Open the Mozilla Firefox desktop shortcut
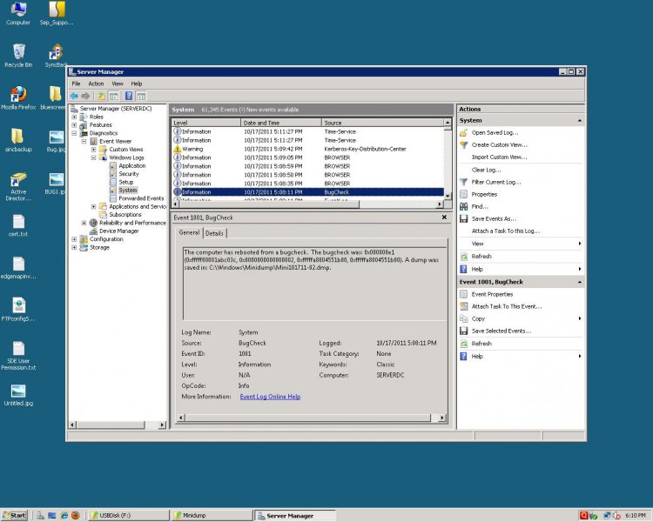Image resolution: width=653 pixels, height=522 pixels. pyautogui.click(x=18, y=98)
